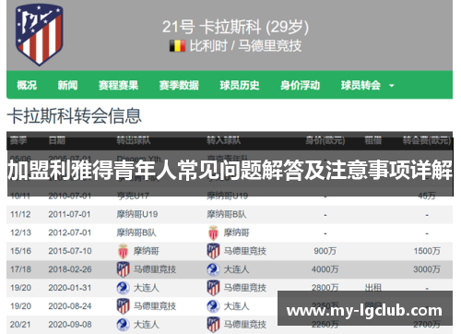The image size is (461, 334).
Task: Select the 赛季数据 tab
Action: click(179, 85)
